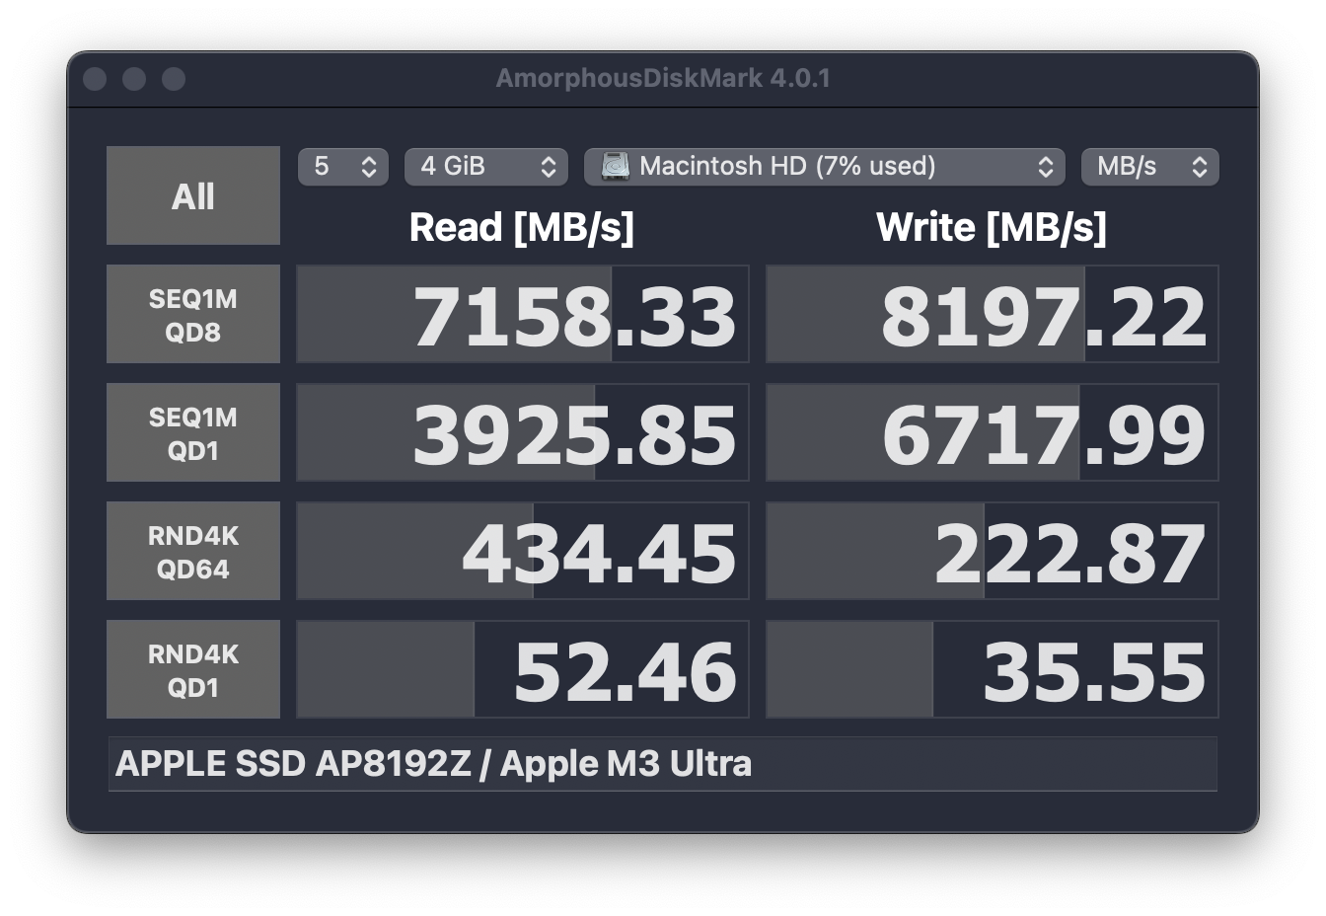Click the APPLE SSD AP8192Z description field

pos(662,764)
